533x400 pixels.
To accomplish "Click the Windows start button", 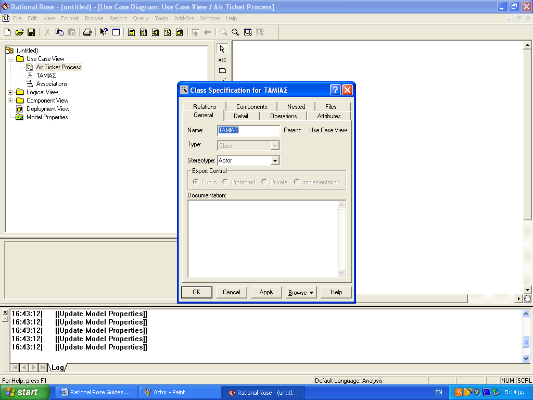I will 25,392.
